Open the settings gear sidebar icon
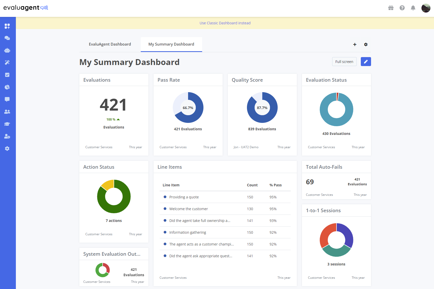This screenshot has width=434, height=289. (x=7, y=148)
